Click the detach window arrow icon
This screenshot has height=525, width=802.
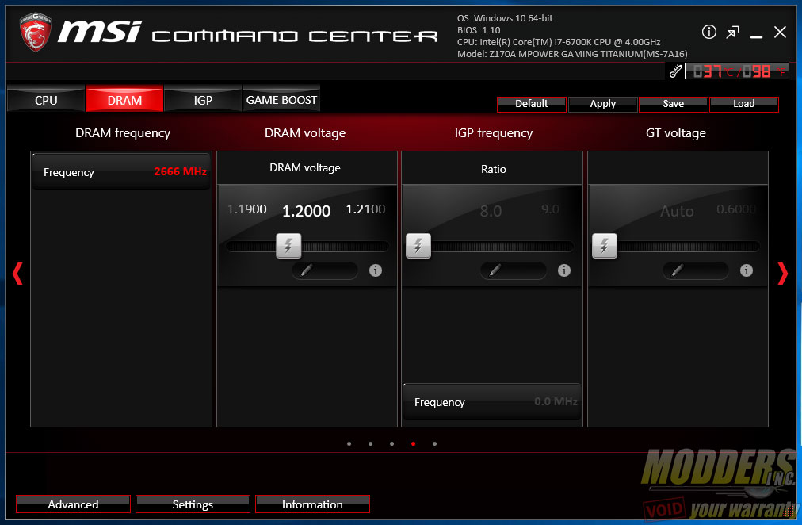[x=732, y=33]
